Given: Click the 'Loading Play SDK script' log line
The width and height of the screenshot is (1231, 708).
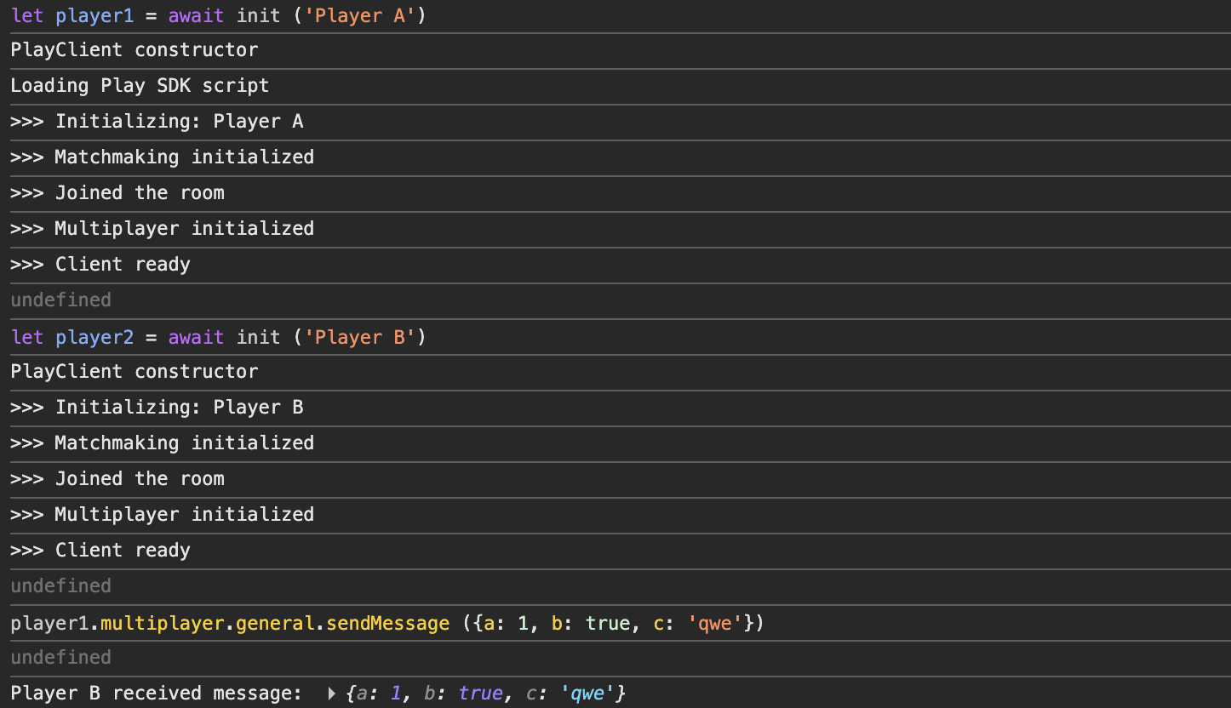Looking at the screenshot, I should pos(140,86).
